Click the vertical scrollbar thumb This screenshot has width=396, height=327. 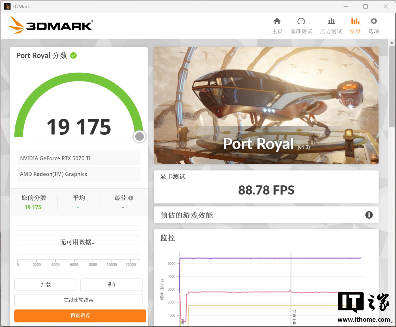click(392, 86)
